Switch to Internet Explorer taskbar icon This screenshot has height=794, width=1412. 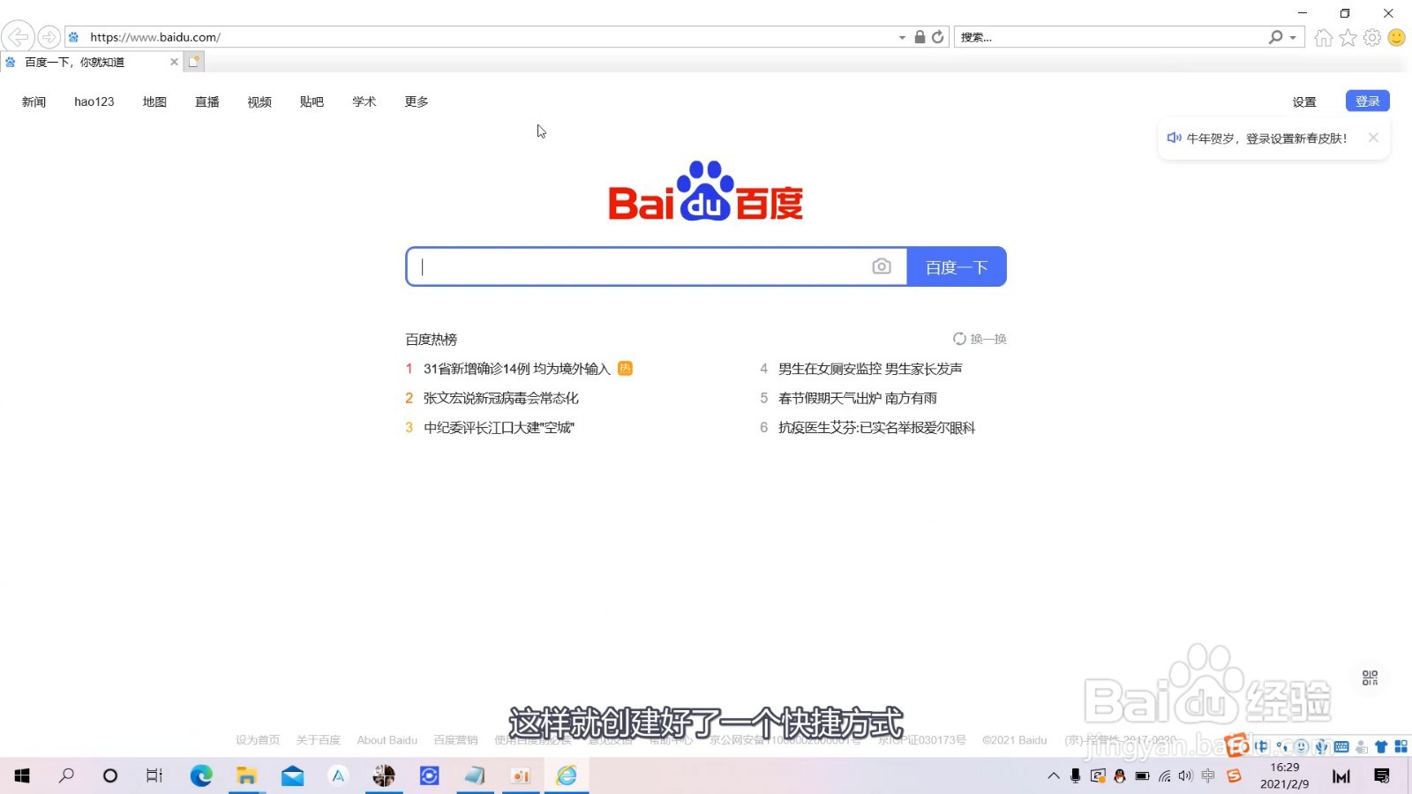click(567, 775)
